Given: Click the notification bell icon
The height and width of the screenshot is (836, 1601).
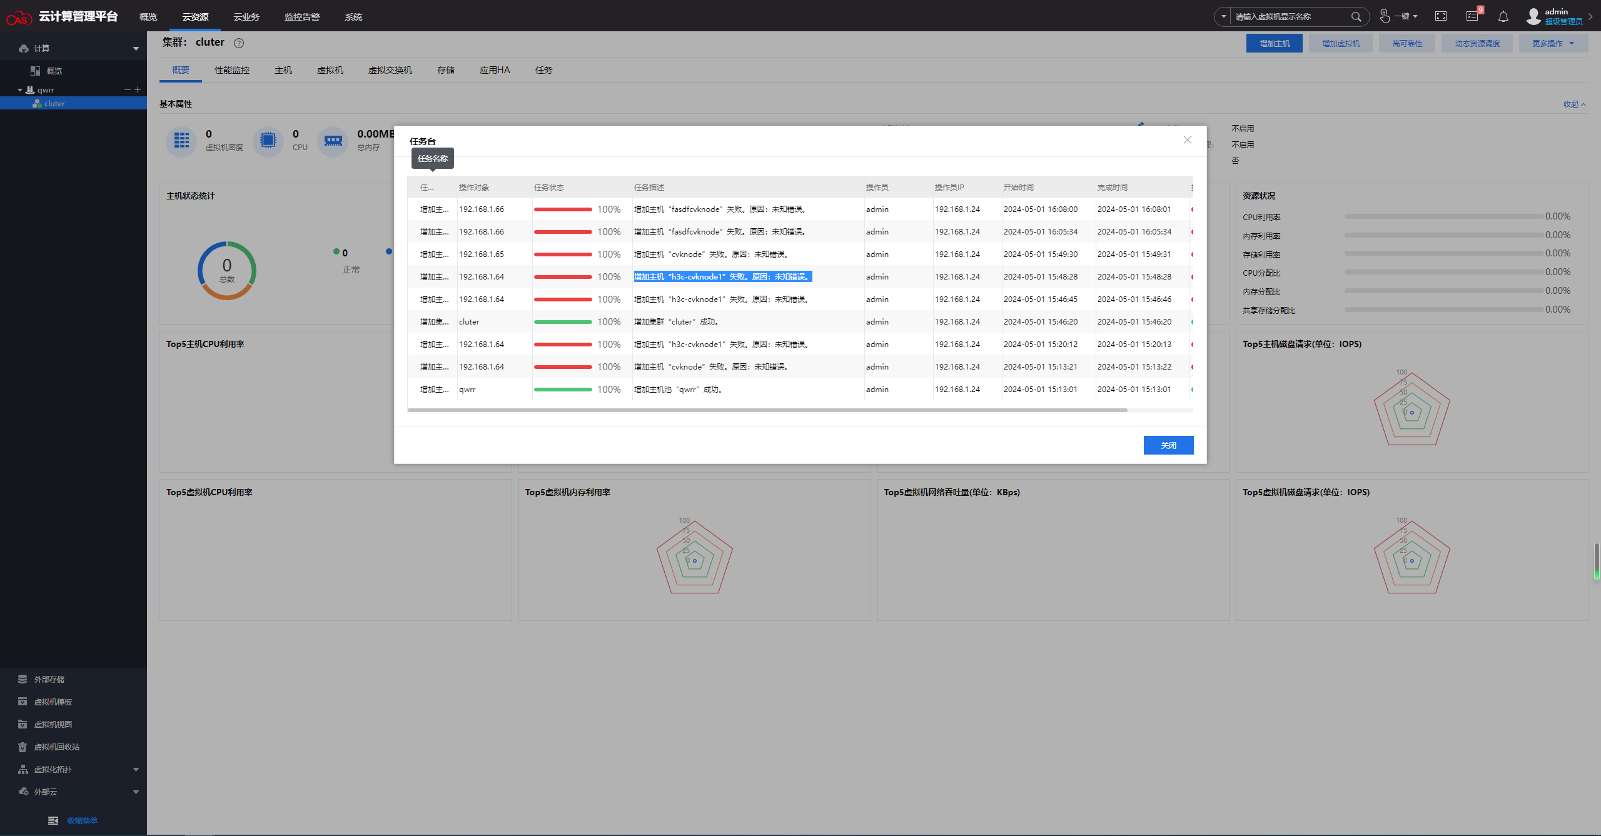Looking at the screenshot, I should click(x=1503, y=17).
